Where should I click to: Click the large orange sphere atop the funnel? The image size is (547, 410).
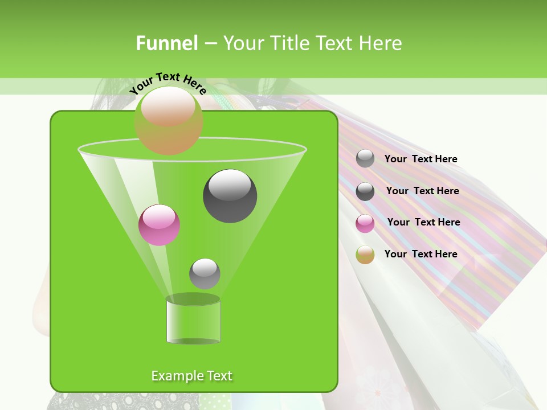pyautogui.click(x=168, y=121)
